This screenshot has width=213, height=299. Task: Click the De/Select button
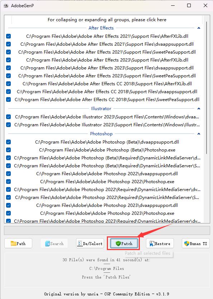(90, 243)
